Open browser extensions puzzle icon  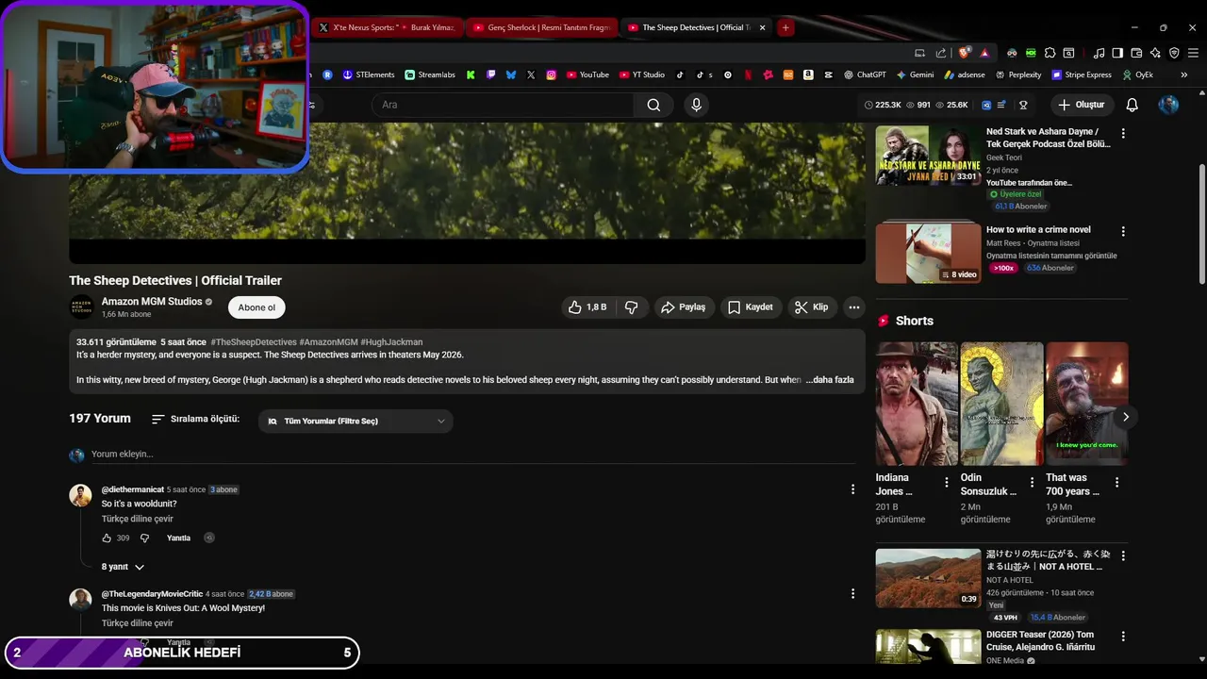pos(1050,53)
